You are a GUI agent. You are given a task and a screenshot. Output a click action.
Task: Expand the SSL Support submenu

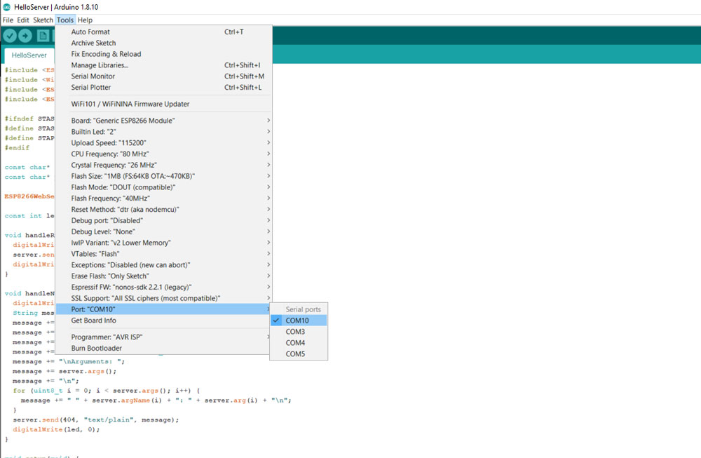[163, 298]
